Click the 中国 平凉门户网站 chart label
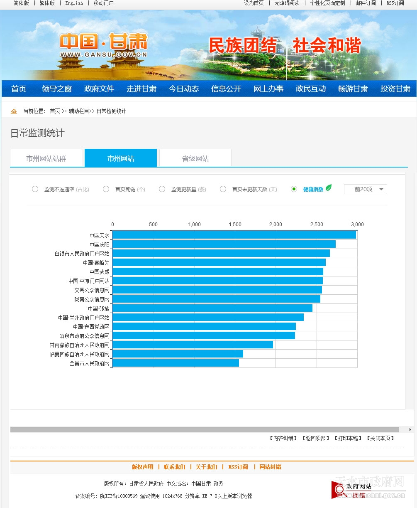Screen dimensions: 417x508 [x=89, y=281]
